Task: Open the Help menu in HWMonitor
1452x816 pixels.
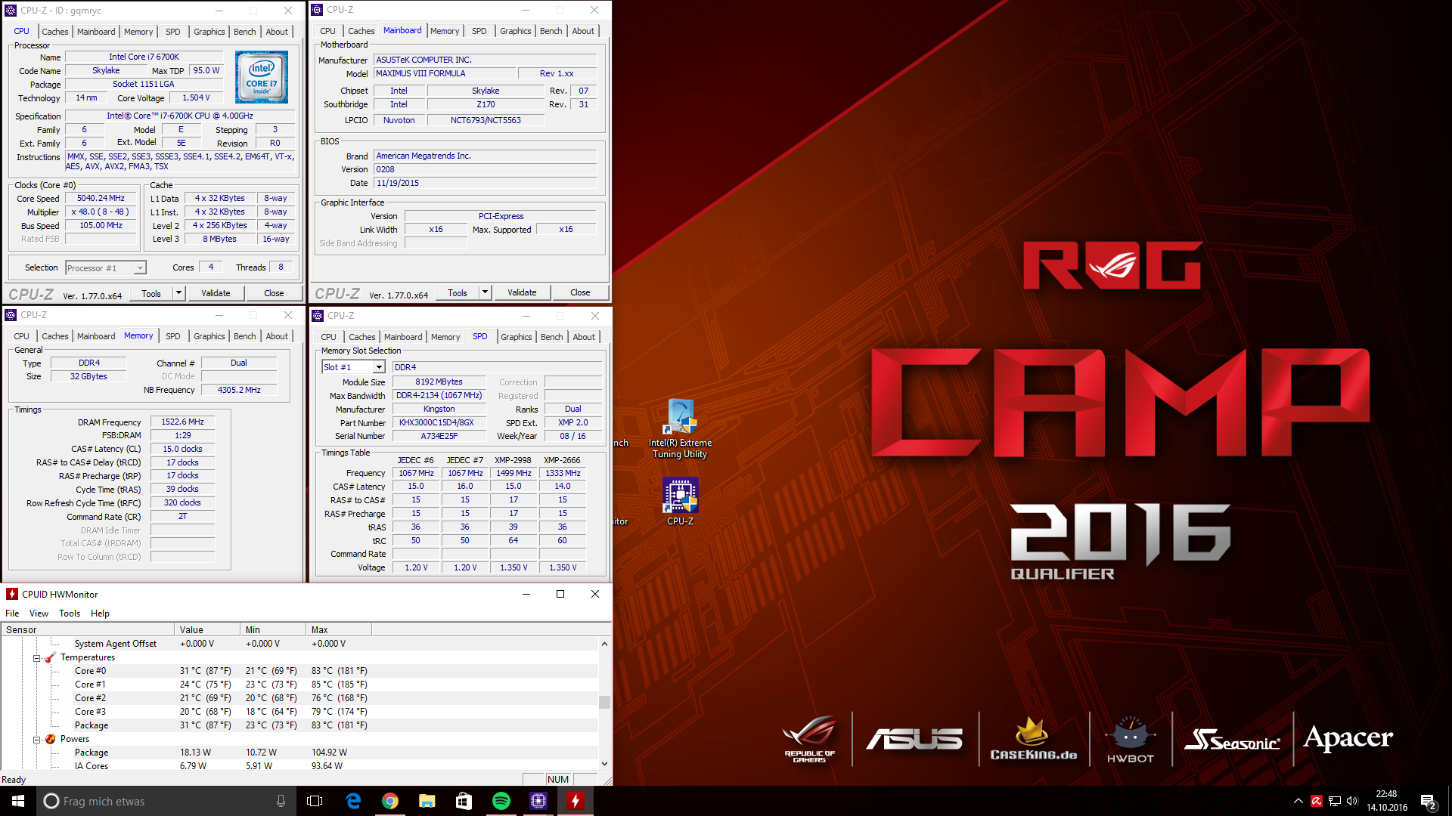Action: coord(100,614)
